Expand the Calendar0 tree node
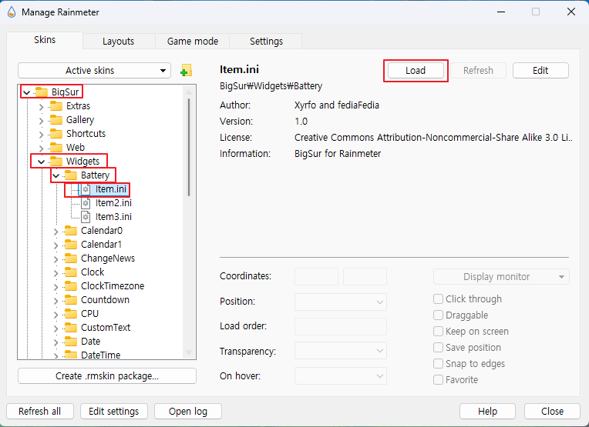 tap(56, 232)
